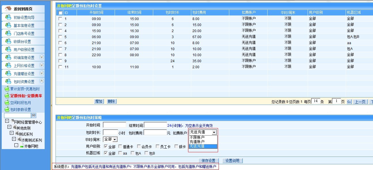Click the icon next to 基本信息设置
The image size is (373, 170).
point(8,25)
